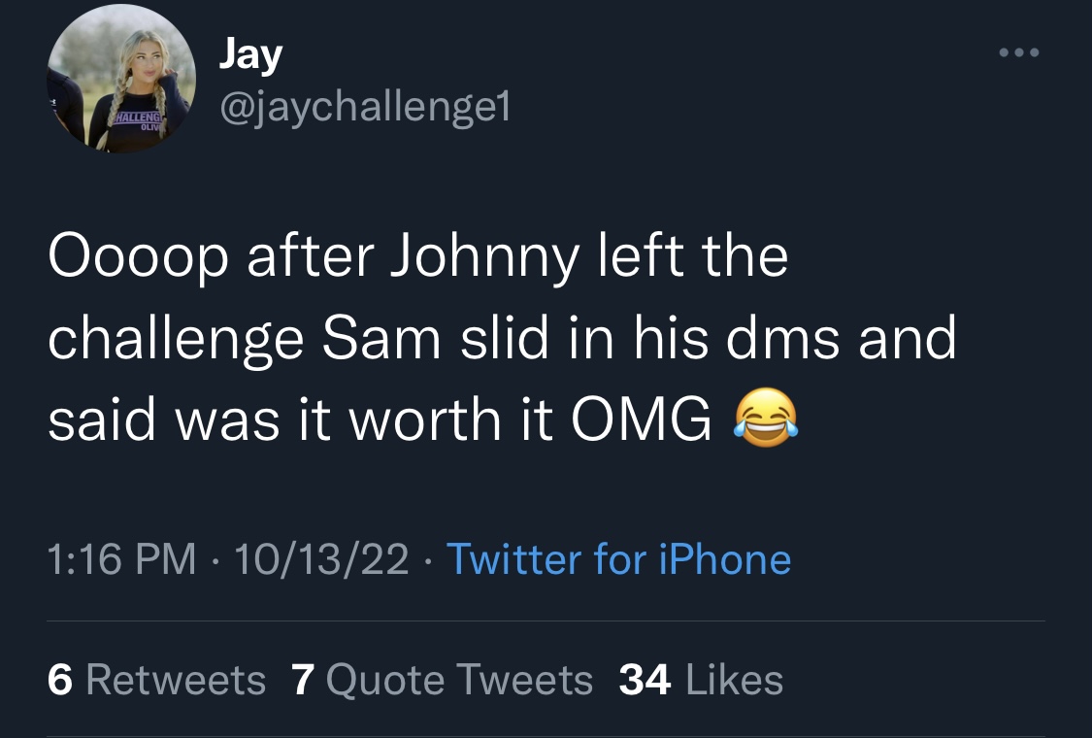Click the display name Jay
Image resolution: width=1092 pixels, height=738 pixels.
tap(250, 54)
